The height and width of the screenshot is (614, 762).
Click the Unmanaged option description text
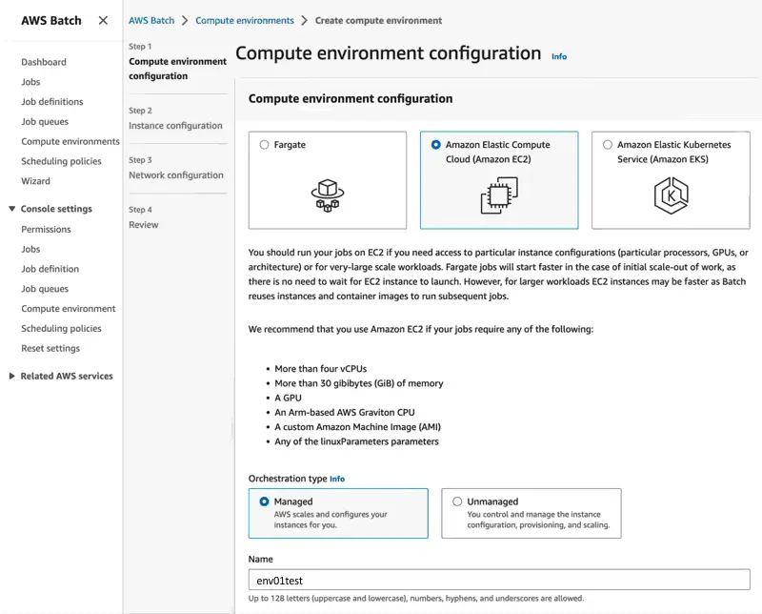pos(538,520)
